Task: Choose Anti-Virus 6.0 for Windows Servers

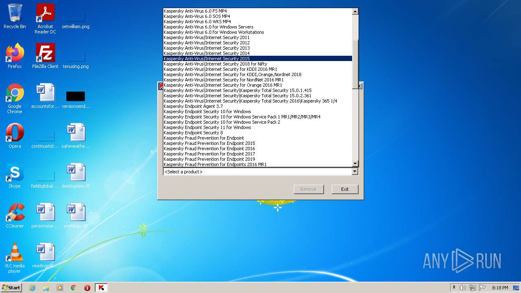Action: 258,27
